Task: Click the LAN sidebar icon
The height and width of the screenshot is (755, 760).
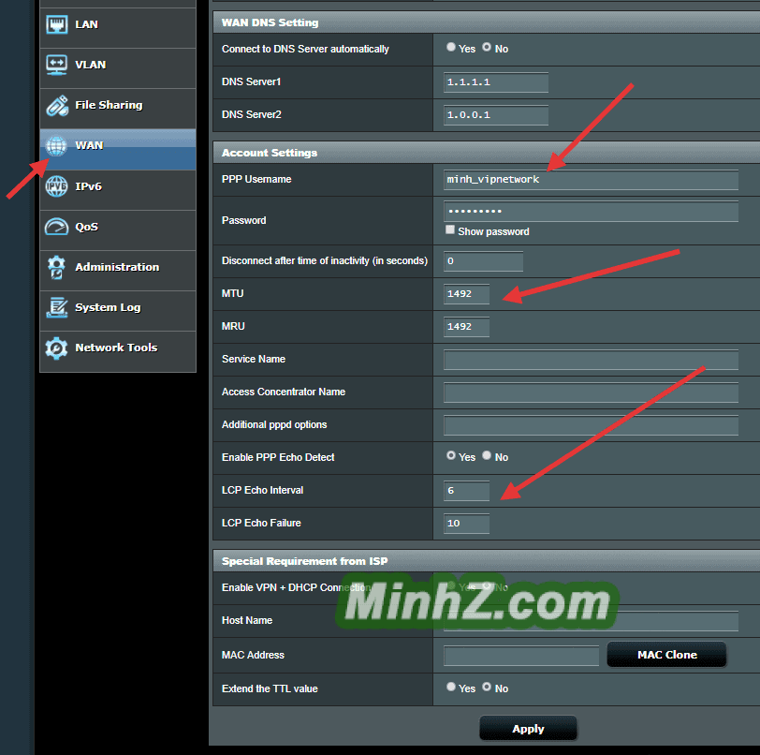Action: (x=57, y=25)
